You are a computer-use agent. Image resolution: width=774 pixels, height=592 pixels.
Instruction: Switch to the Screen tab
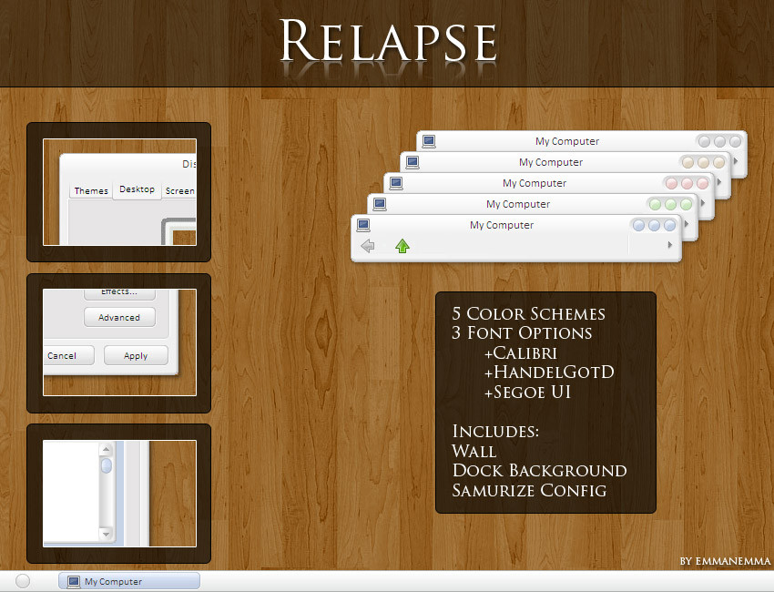coord(179,190)
